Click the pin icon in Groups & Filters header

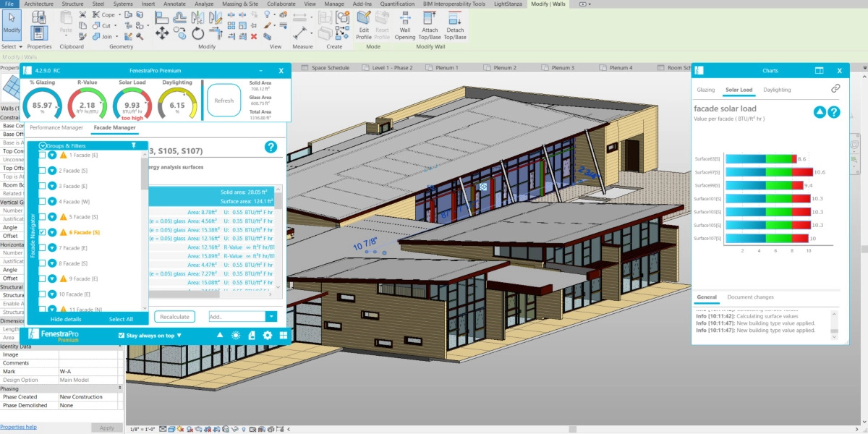133,145
